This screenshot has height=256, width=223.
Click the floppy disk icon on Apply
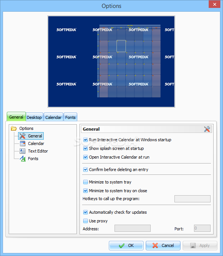193,245
